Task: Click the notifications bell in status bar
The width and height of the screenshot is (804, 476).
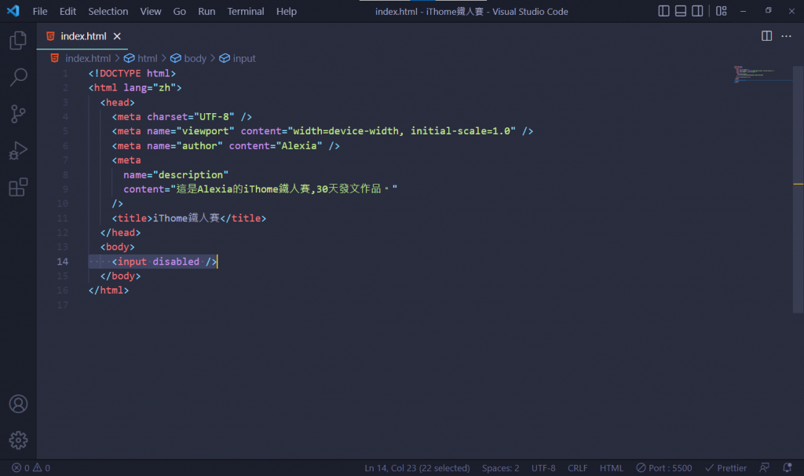Action: point(787,468)
